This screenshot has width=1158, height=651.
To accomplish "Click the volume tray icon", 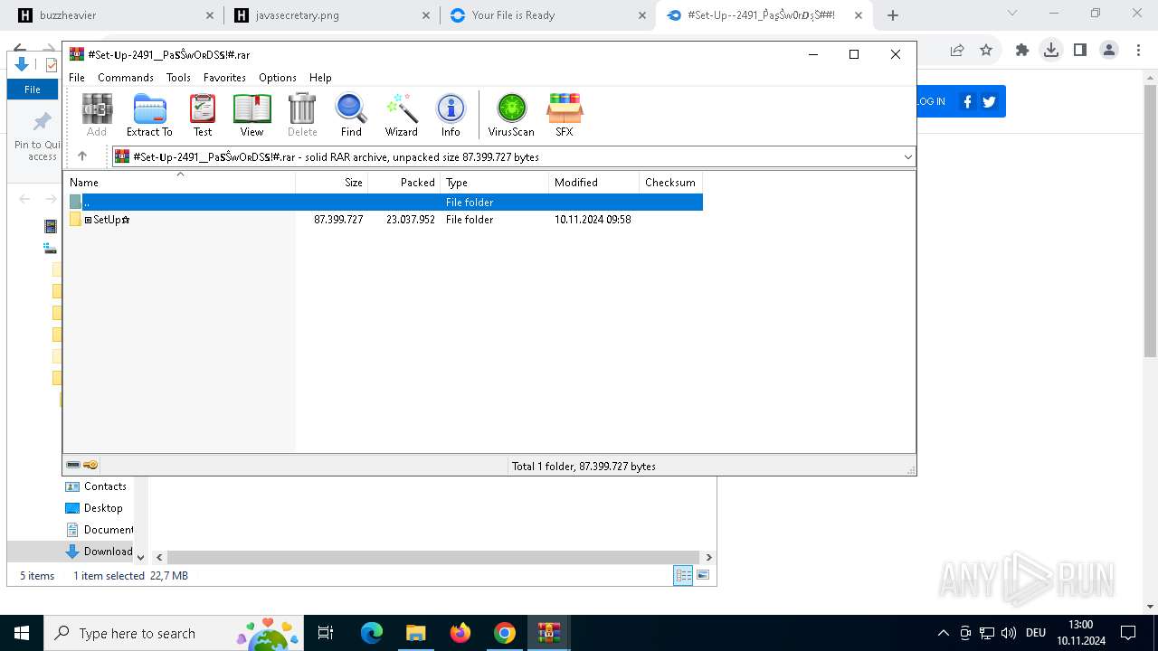I will (x=1009, y=633).
